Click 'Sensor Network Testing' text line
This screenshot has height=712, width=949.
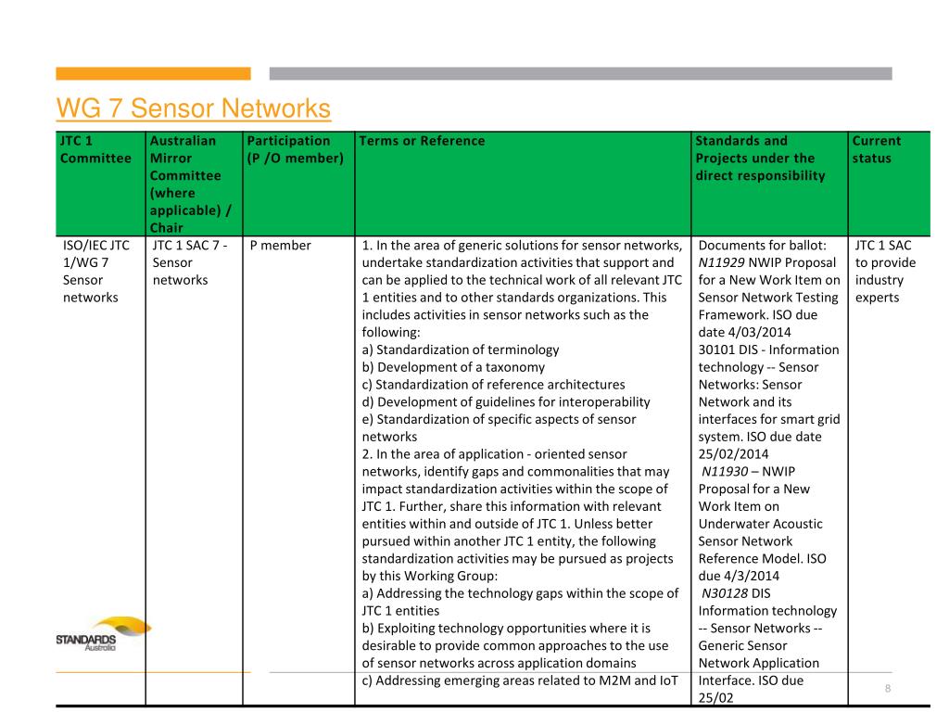768,298
